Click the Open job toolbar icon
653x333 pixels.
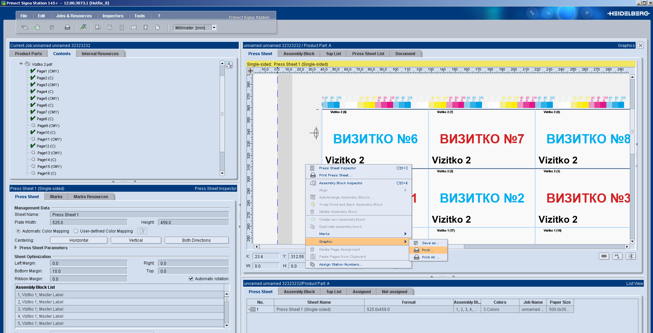[x=25, y=27]
